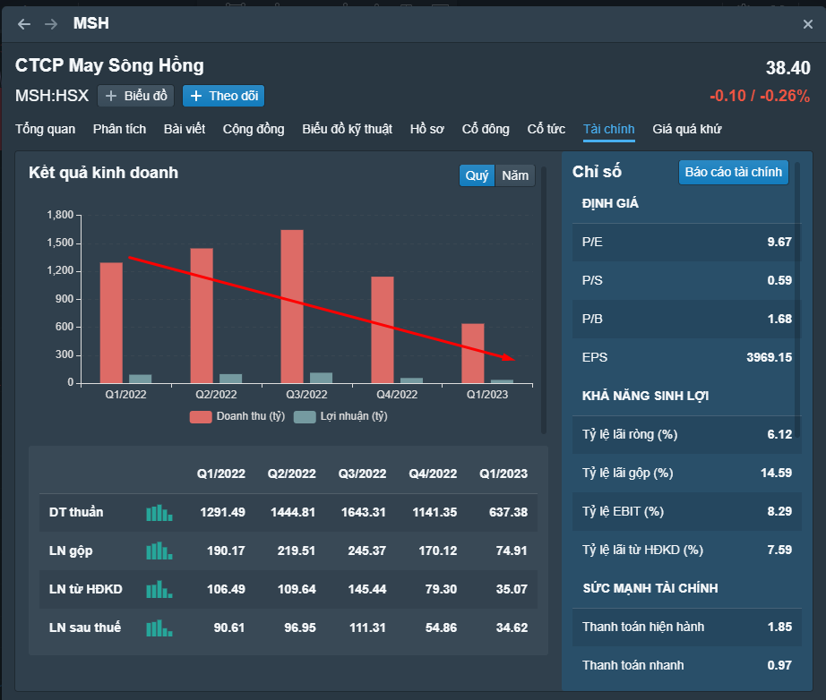
Task: Open the Cổ tức tab
Action: [546, 129]
